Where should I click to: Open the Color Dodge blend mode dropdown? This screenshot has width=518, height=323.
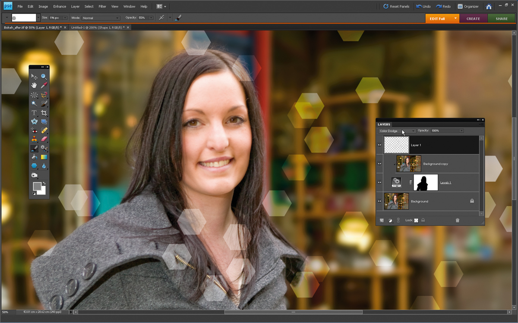point(397,131)
